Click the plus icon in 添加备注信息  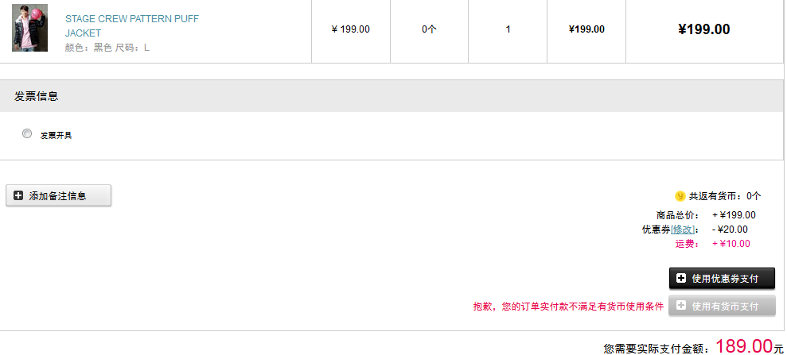click(x=18, y=196)
